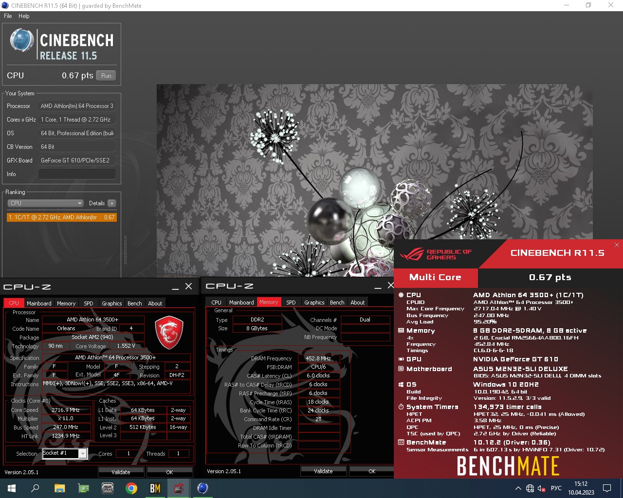Open the ASRock CPU-Z taskbar icon
Viewport: 623px width, 498px height.
(107, 488)
